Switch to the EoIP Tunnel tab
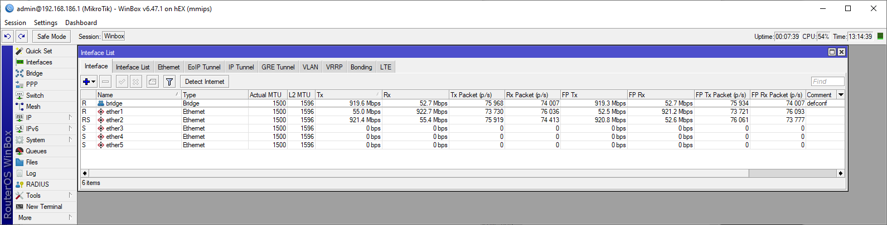The width and height of the screenshot is (887, 225). pos(204,67)
